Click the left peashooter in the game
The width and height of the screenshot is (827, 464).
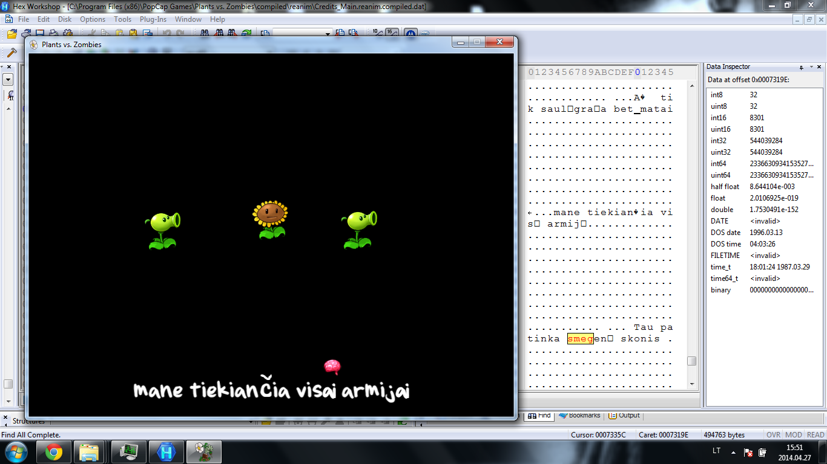click(x=163, y=231)
